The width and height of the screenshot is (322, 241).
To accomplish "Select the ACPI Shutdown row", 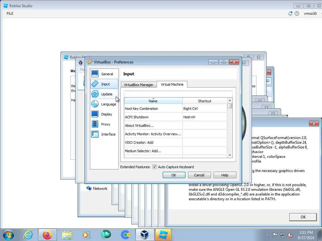I will click(x=175, y=117).
